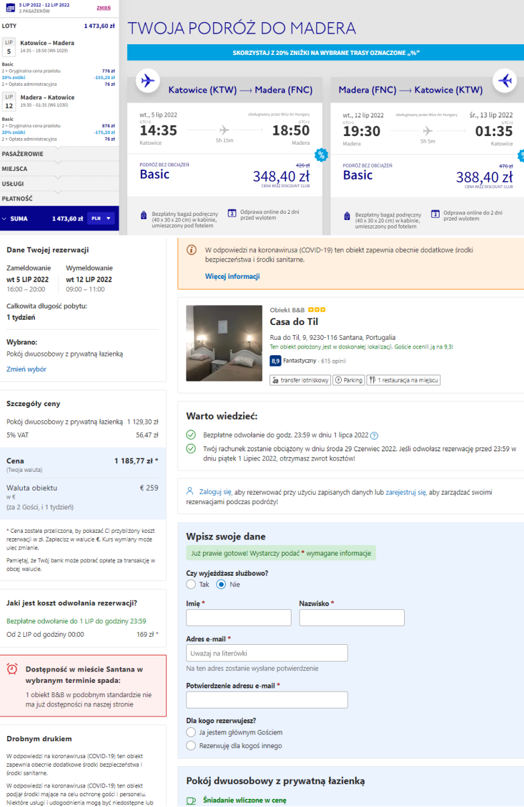Click the calendar icon beside the travel dates
Image resolution: width=524 pixels, height=807 pixels.
10,7
